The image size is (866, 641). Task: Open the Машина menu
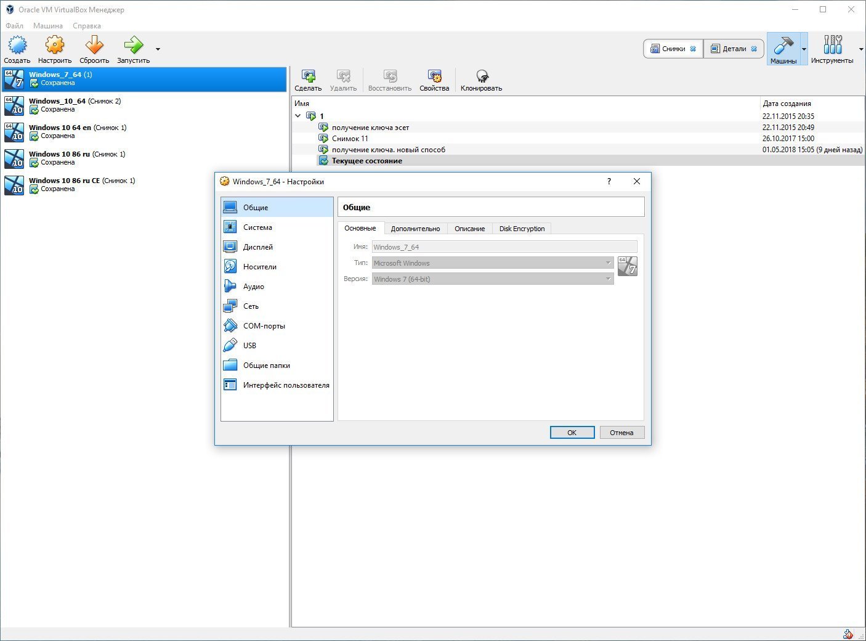pos(48,26)
